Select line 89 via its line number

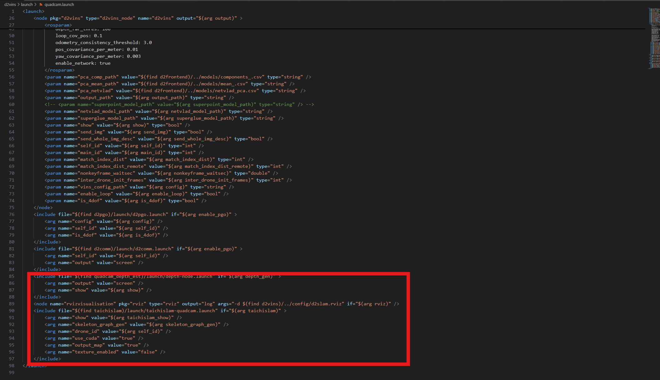(x=12, y=304)
